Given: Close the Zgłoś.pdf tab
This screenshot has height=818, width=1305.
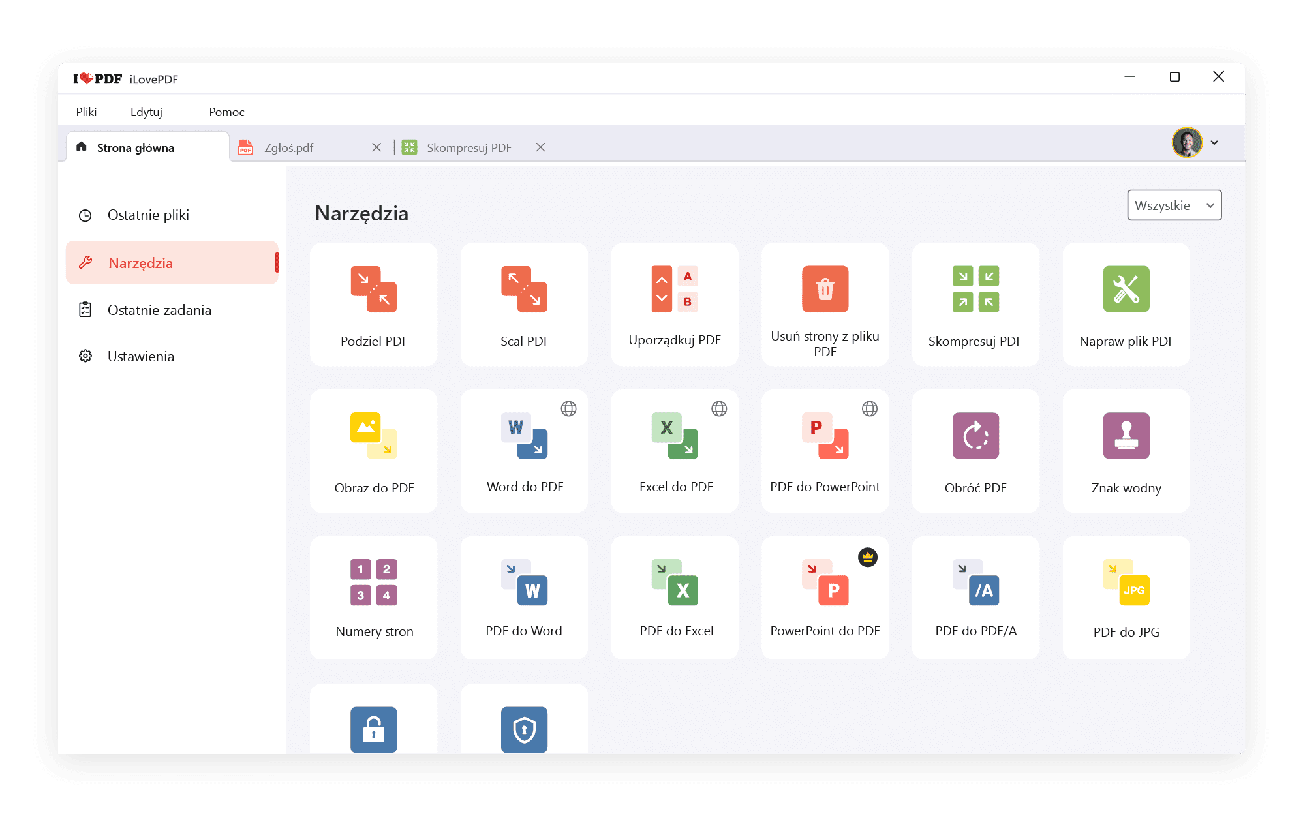Looking at the screenshot, I should [376, 147].
